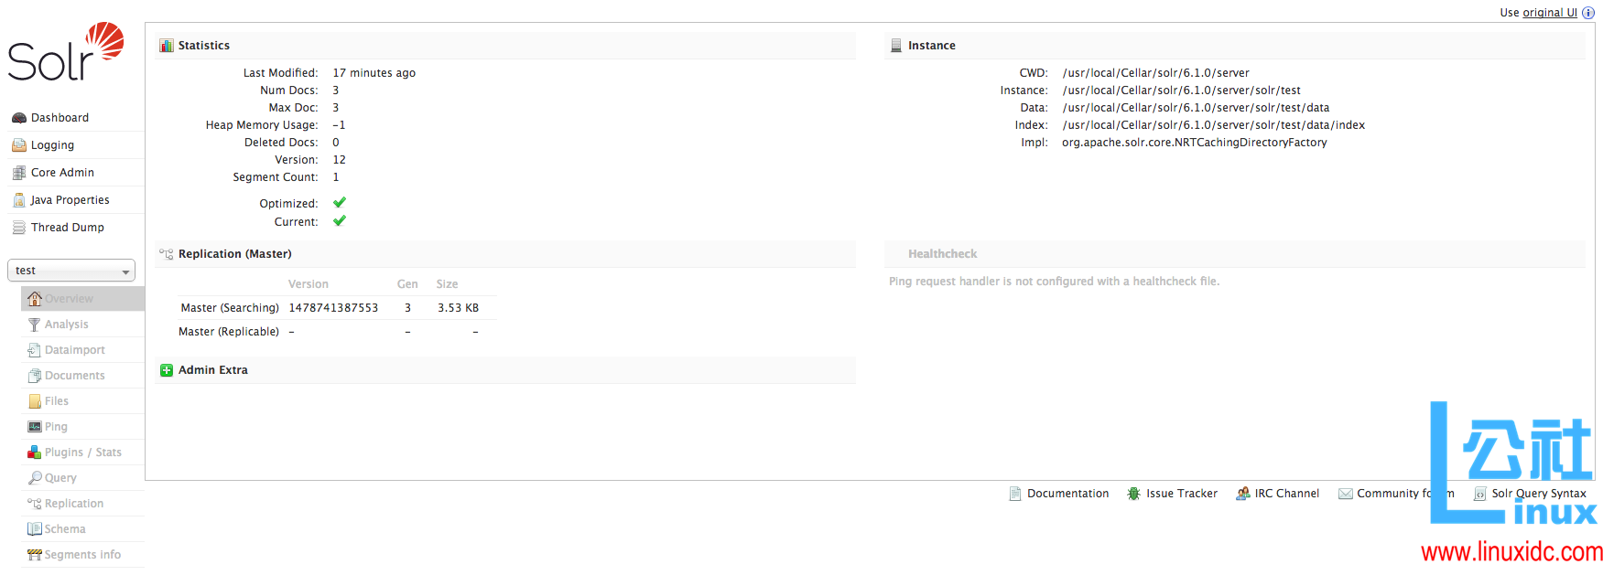Open Segments info
The height and width of the screenshot is (575, 1603).
point(82,555)
